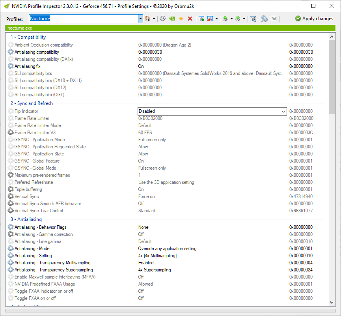Click gear icon beside Antialiasing - Setting
The image size is (341, 316).
click(x=10, y=256)
